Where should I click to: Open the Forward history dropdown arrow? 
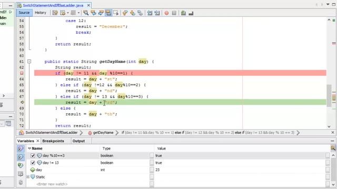tap(78, 13)
